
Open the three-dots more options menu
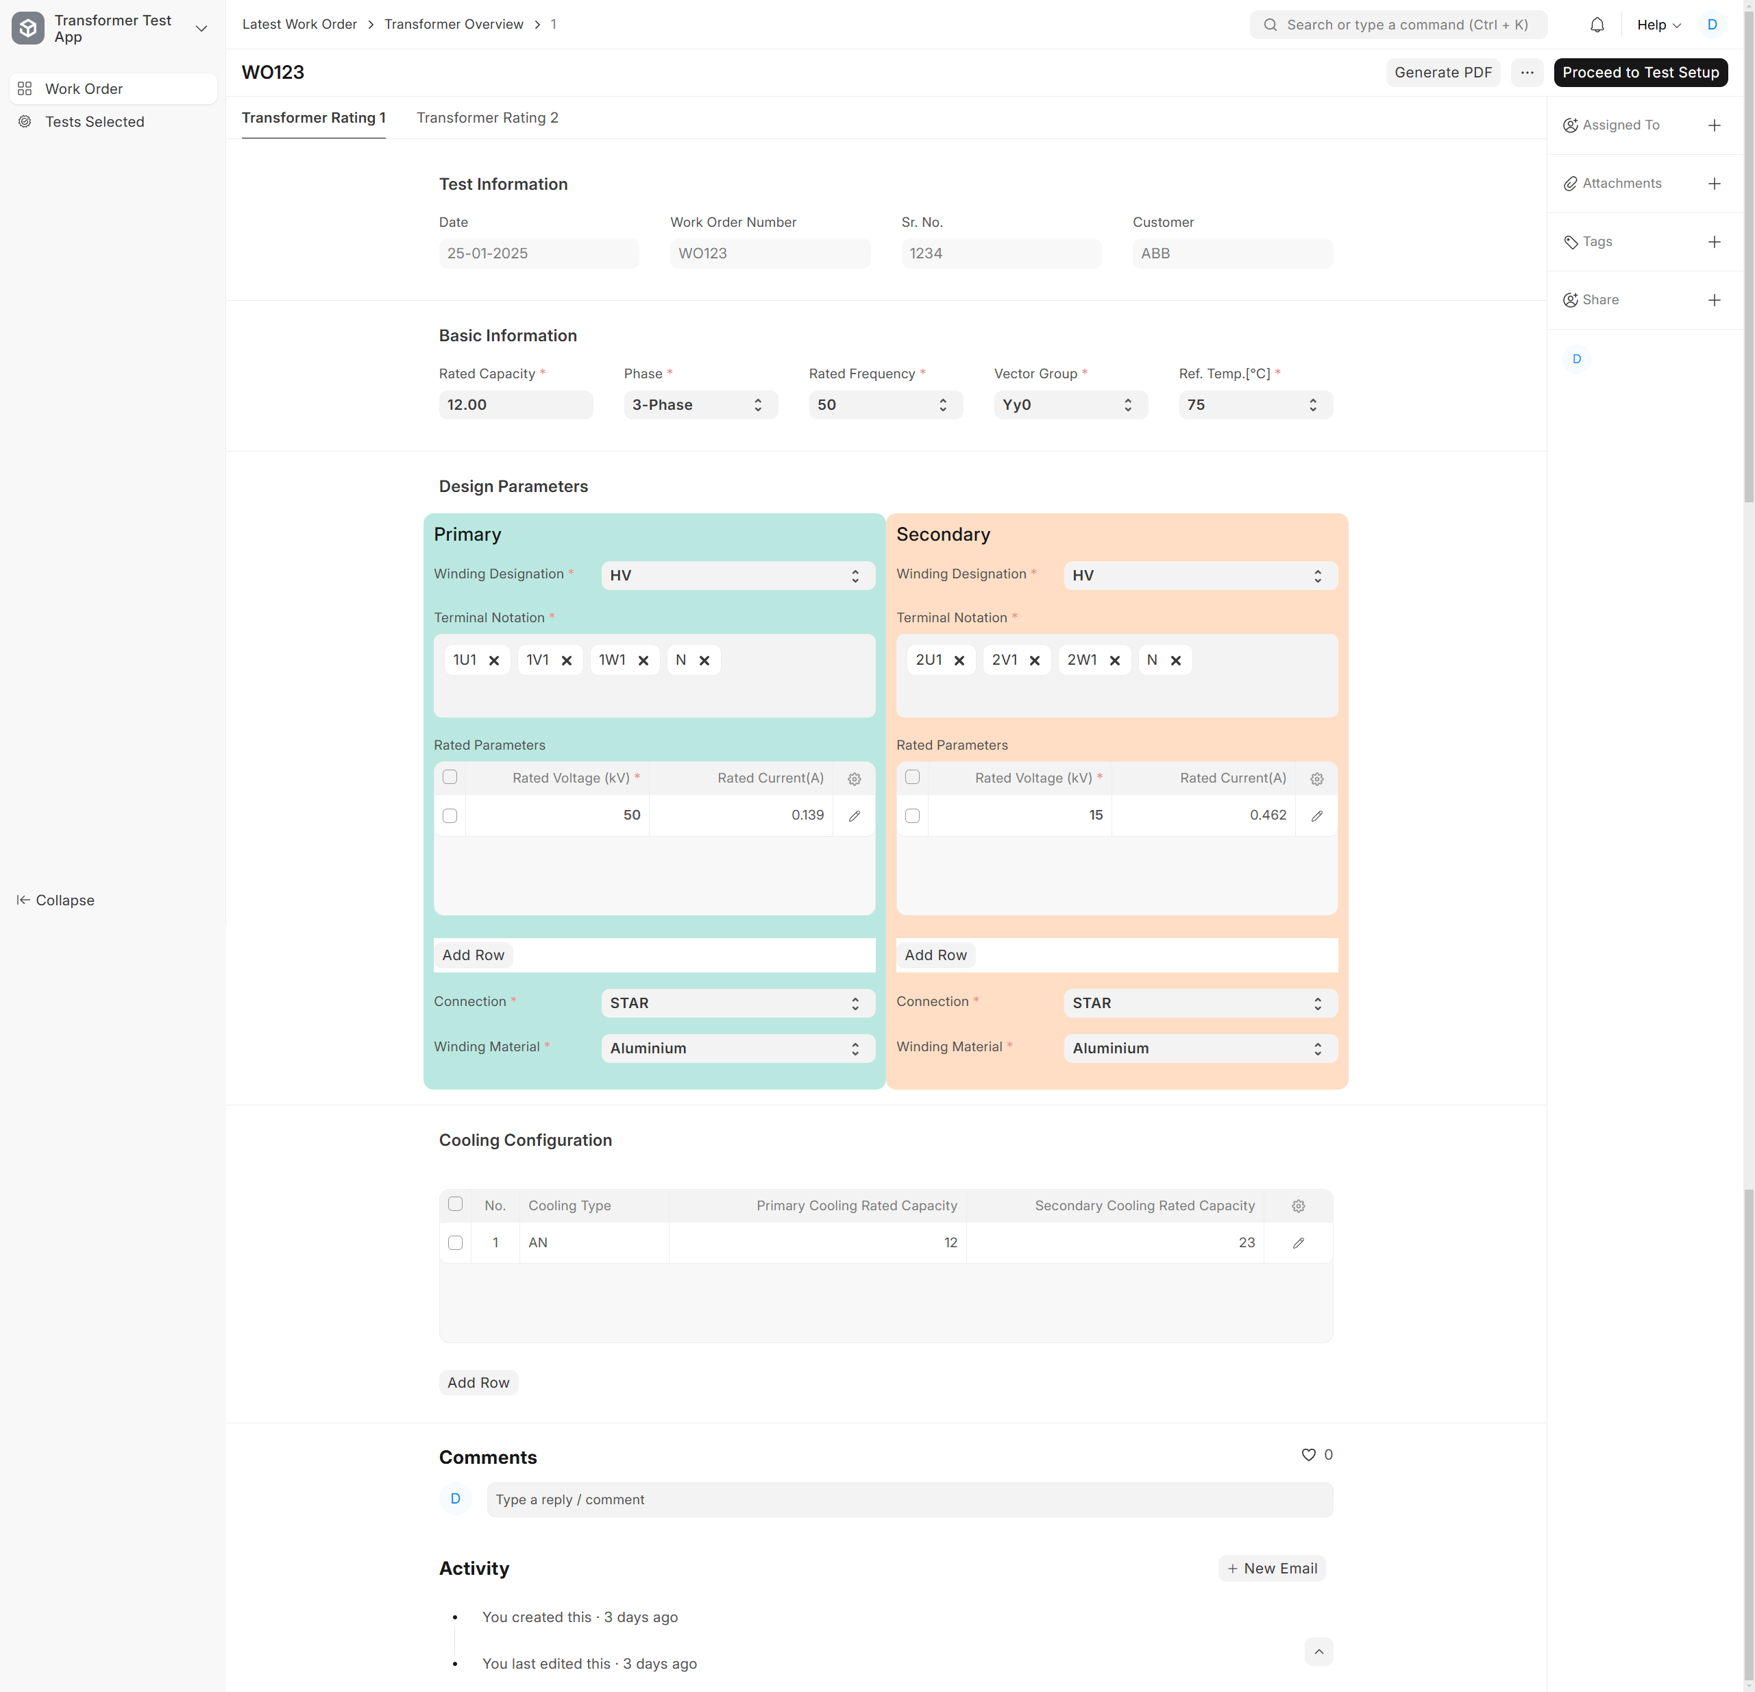[1527, 73]
